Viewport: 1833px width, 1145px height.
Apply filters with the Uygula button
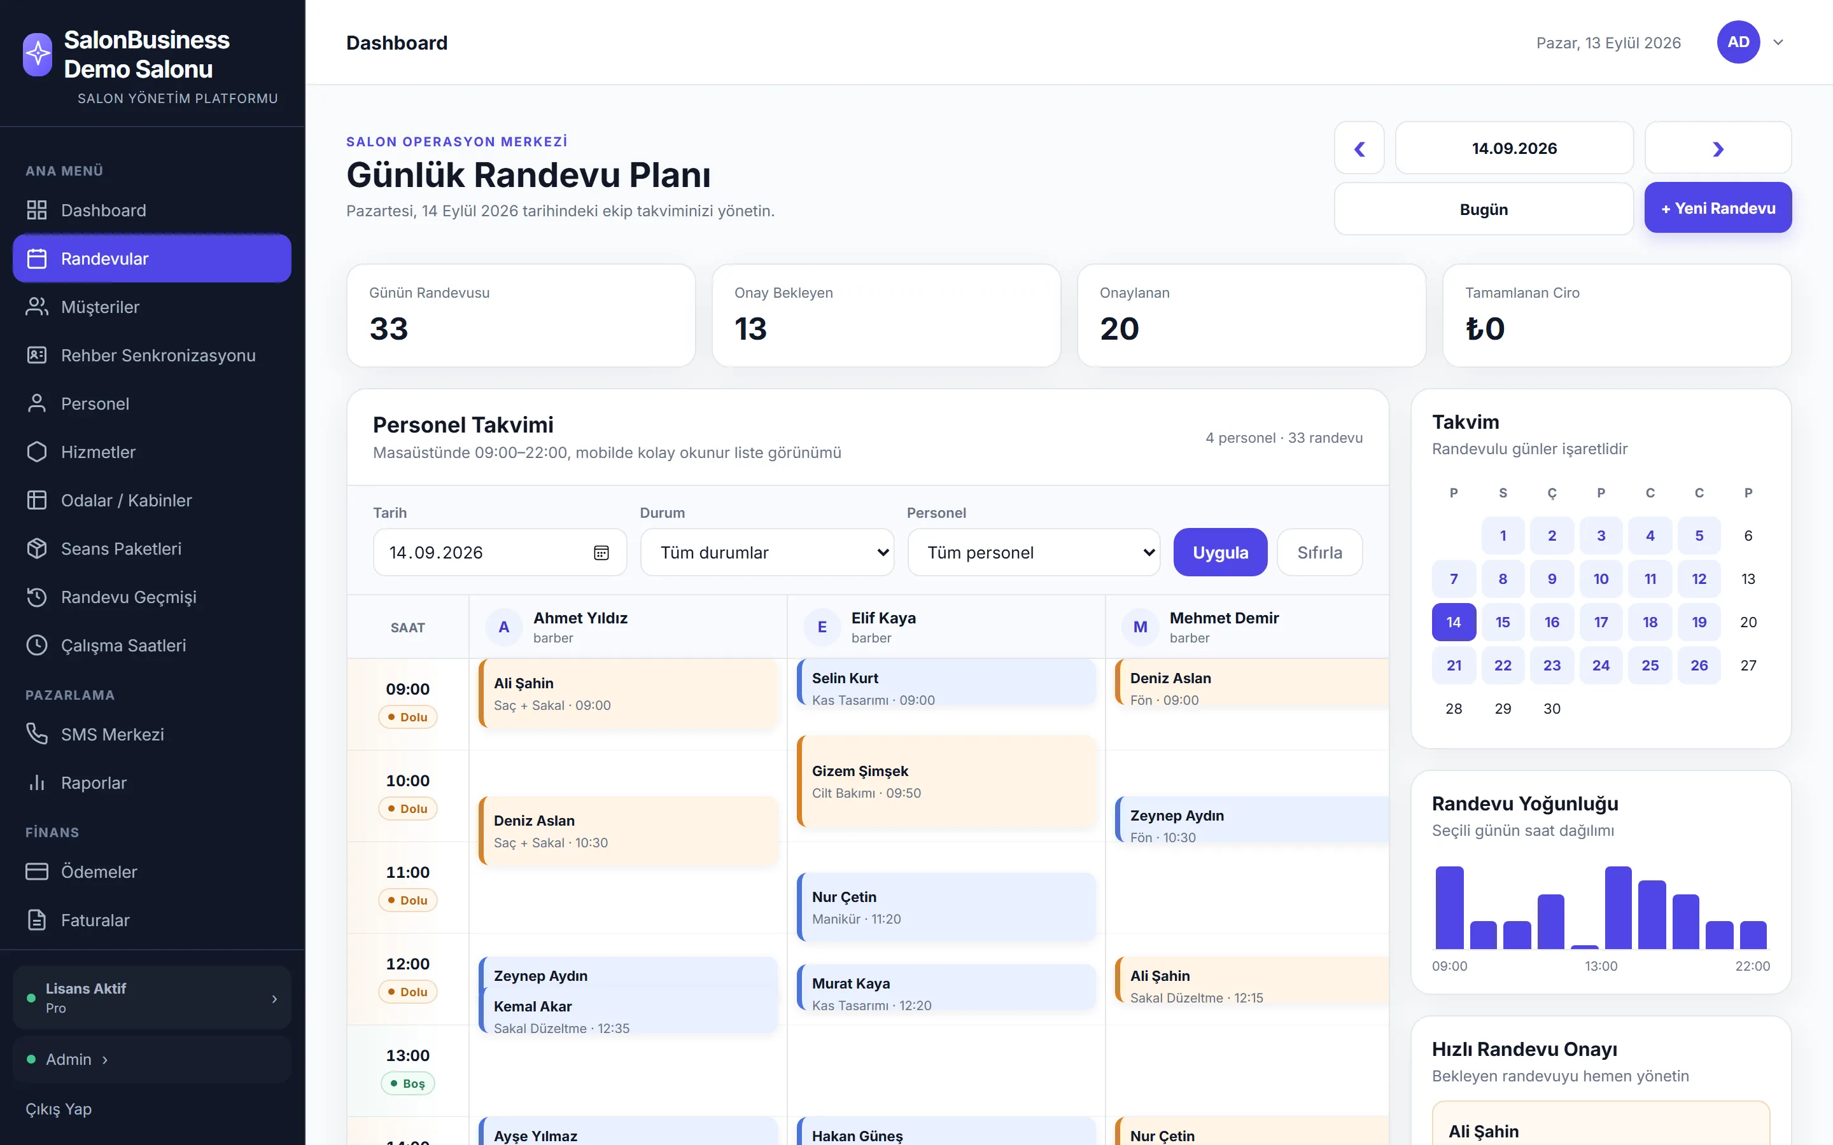tap(1220, 553)
